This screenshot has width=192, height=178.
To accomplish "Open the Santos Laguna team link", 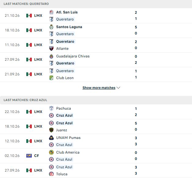I will point(69,27).
